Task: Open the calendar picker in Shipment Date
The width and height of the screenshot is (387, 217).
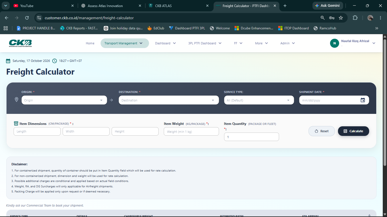Action: point(363,100)
